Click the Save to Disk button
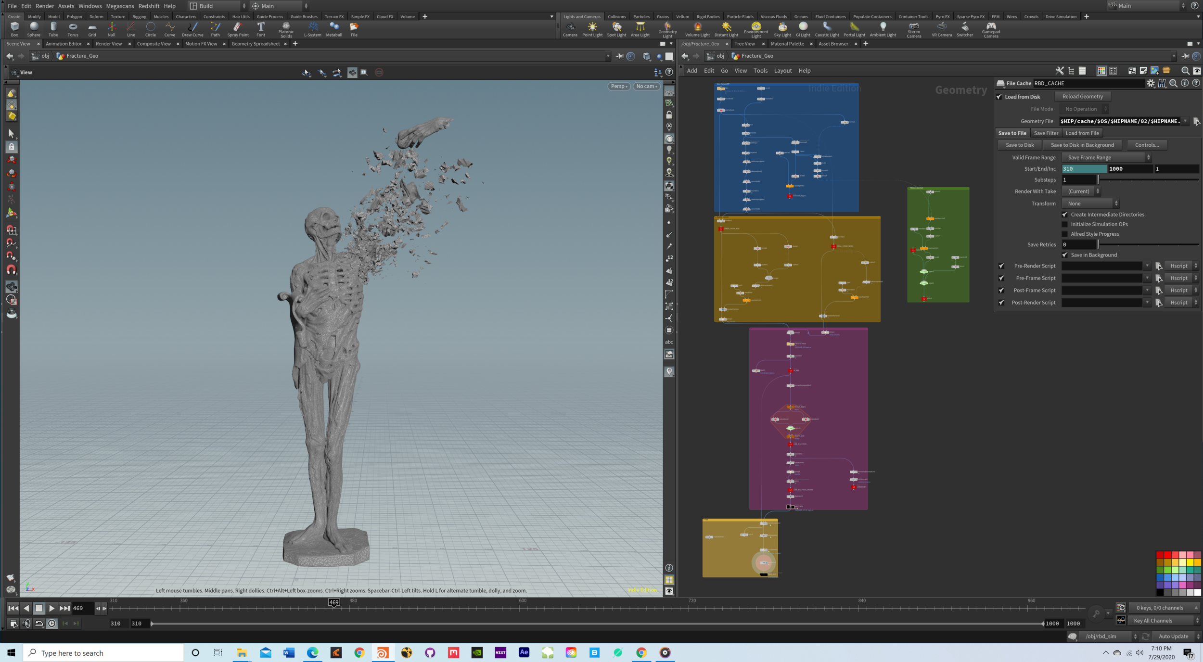The width and height of the screenshot is (1203, 662). pyautogui.click(x=1019, y=145)
